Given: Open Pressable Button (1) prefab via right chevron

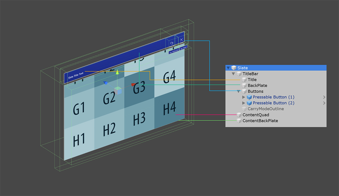Looking at the screenshot, I should click(324, 97).
